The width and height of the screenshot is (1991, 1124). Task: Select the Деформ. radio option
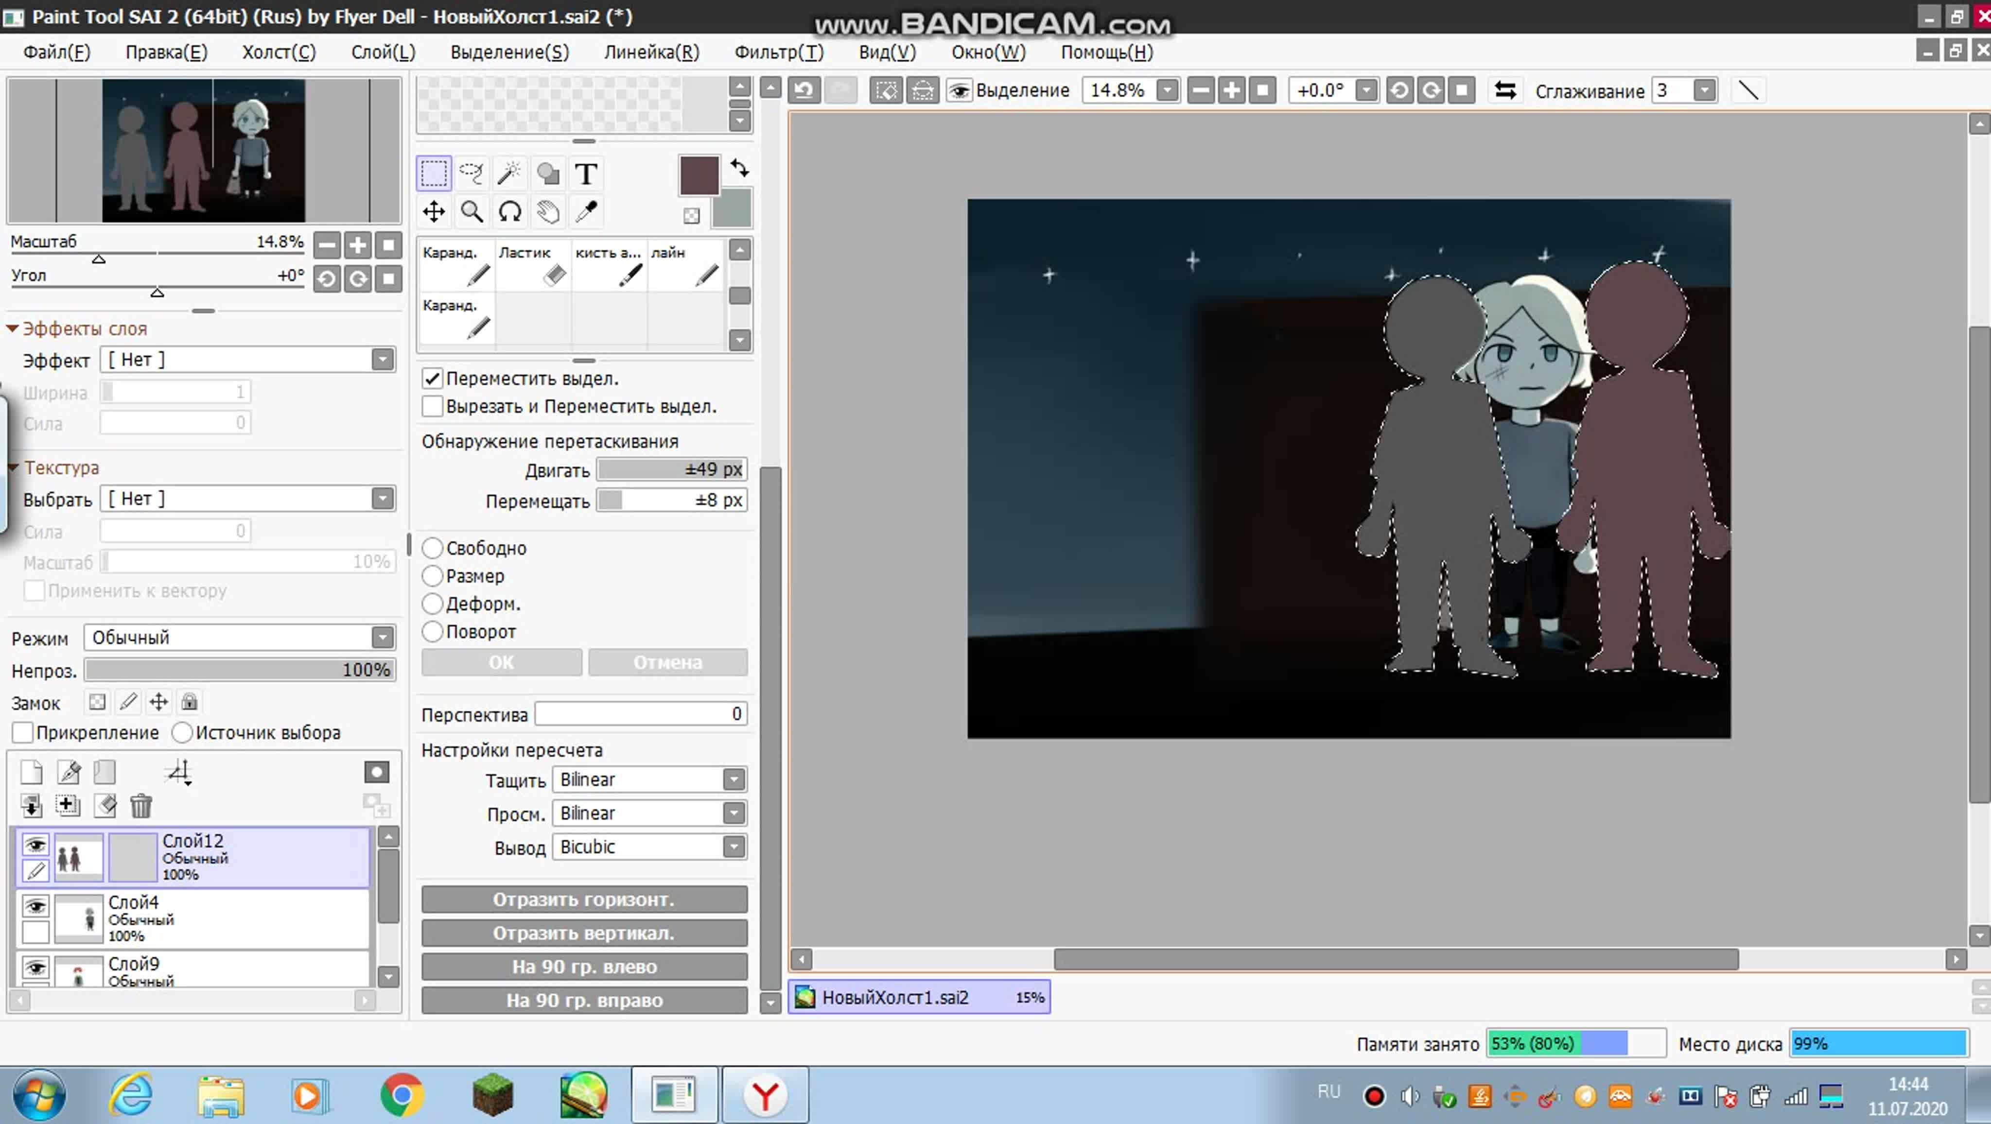[x=432, y=604]
